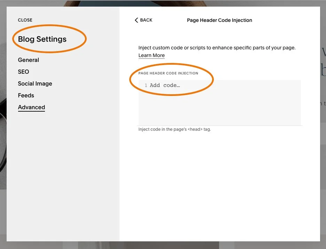Click the Blog Settings panel heading
Screen dimensions: 326x249
point(42,39)
